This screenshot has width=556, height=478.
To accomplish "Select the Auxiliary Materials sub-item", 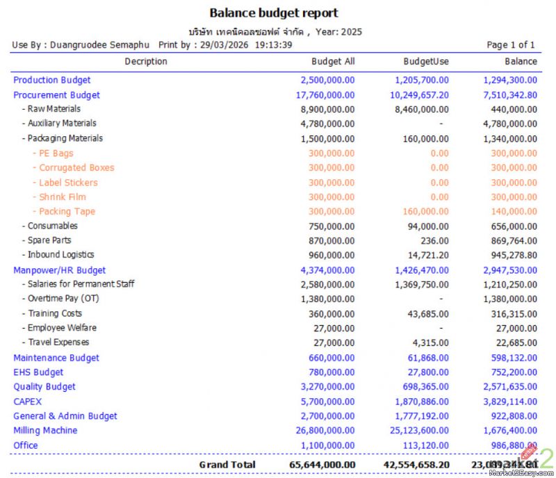I will coord(62,124).
